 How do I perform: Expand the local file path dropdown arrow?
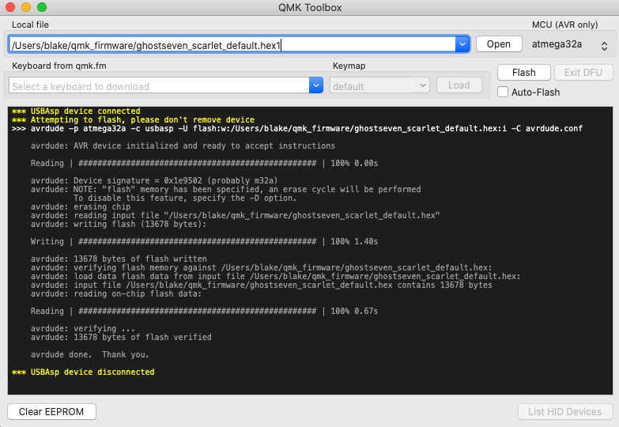462,44
